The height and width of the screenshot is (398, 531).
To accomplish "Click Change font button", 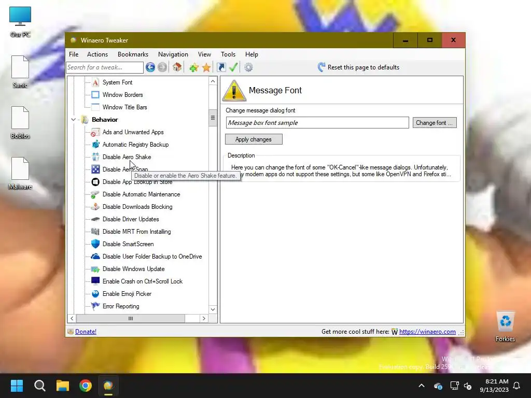I will (x=435, y=122).
